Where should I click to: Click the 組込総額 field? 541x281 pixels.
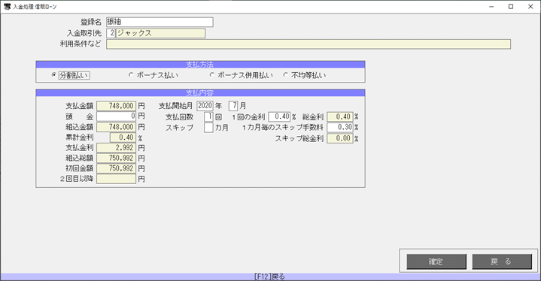click(117, 158)
